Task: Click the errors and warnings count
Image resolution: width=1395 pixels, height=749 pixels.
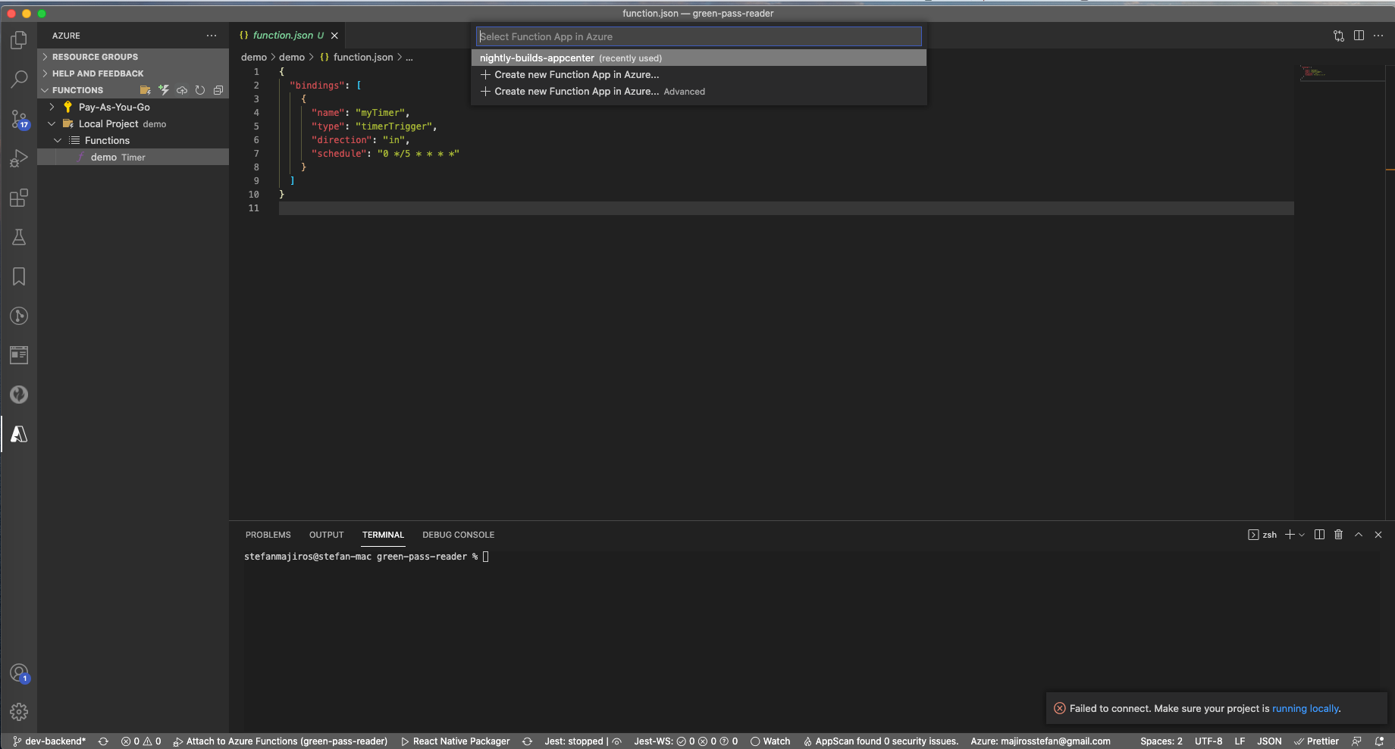Action: pos(141,741)
